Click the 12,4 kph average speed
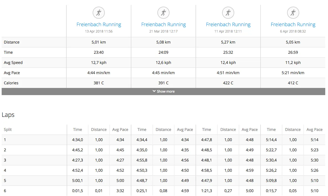 (228, 63)
